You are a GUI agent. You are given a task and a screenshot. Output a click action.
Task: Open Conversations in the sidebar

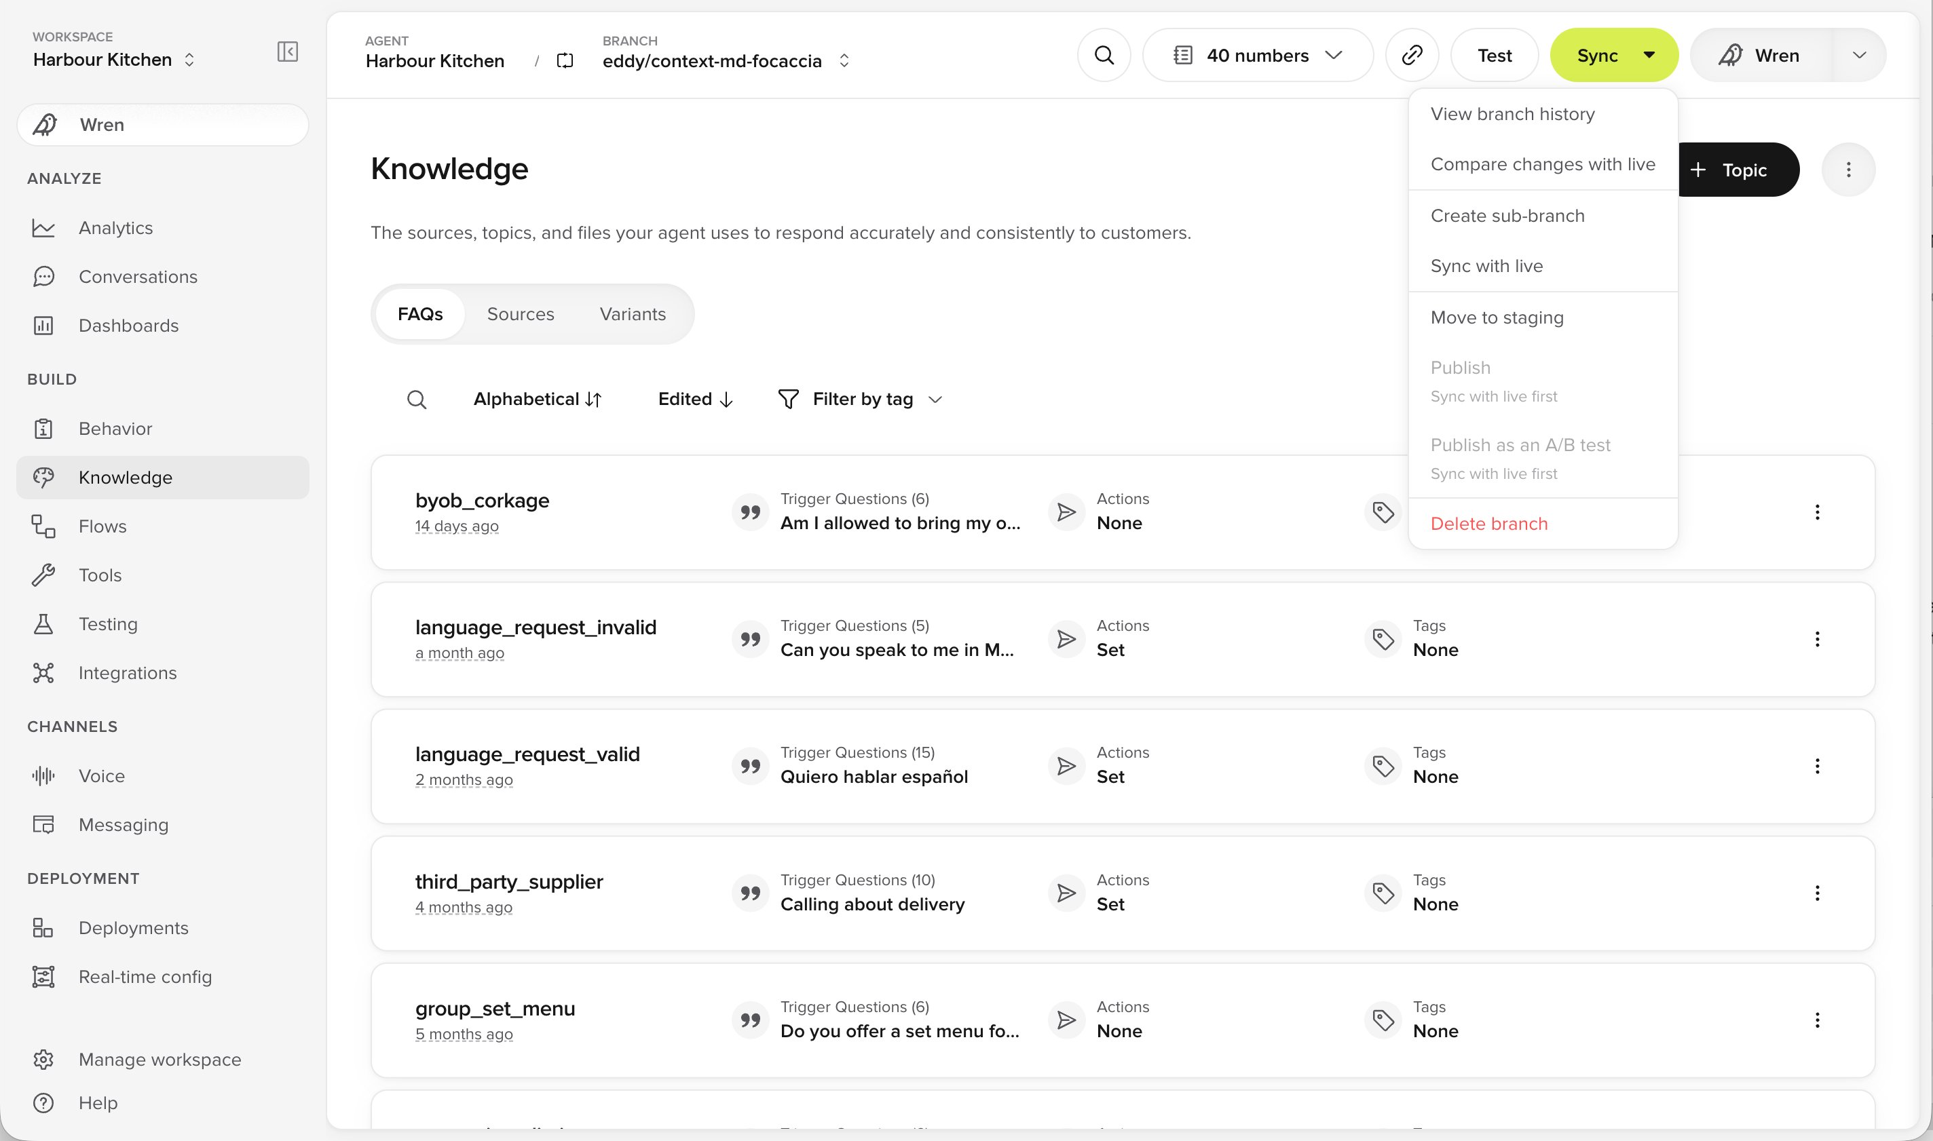pyautogui.click(x=162, y=277)
